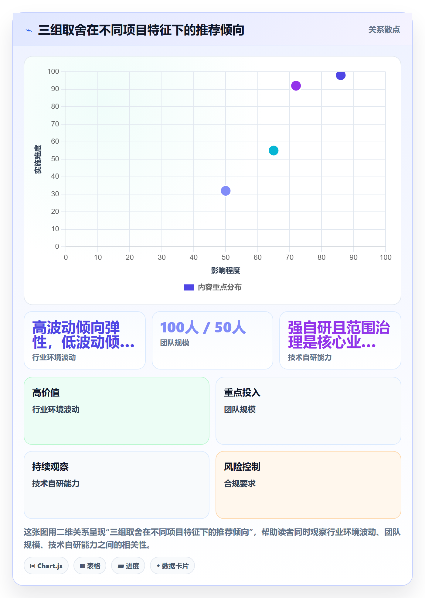
Task: Open the 行业环境波动 summary card
Action: [85, 340]
